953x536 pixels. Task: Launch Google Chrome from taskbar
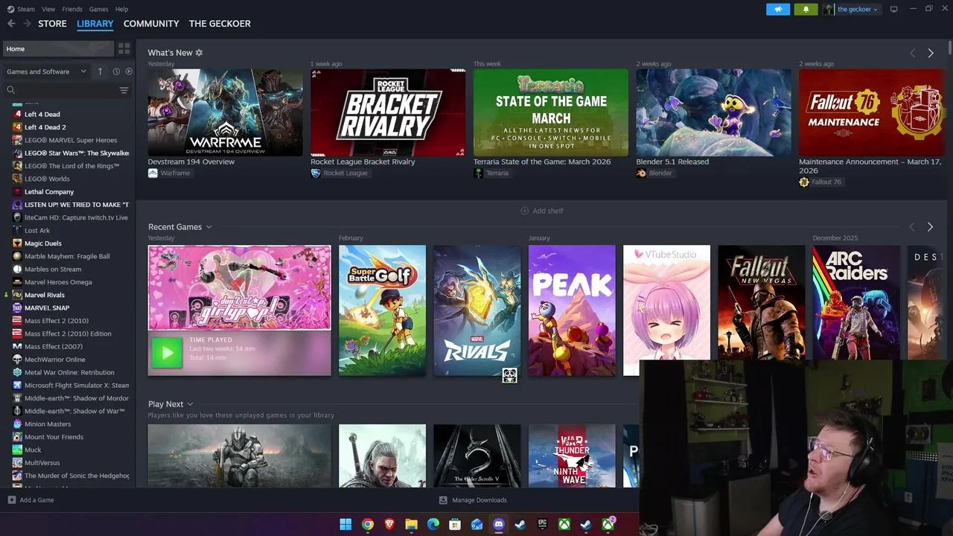tap(368, 524)
